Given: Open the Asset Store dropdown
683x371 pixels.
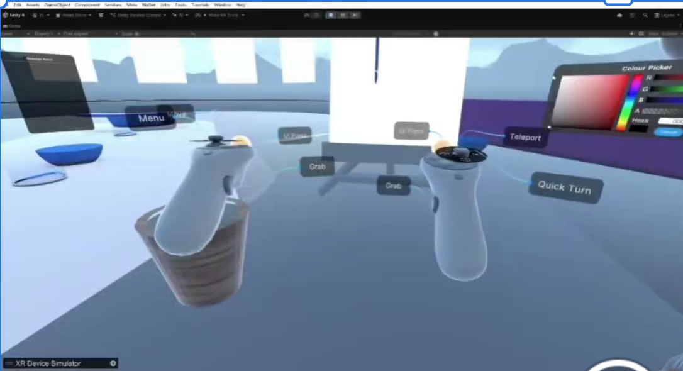Looking at the screenshot, I should point(74,15).
